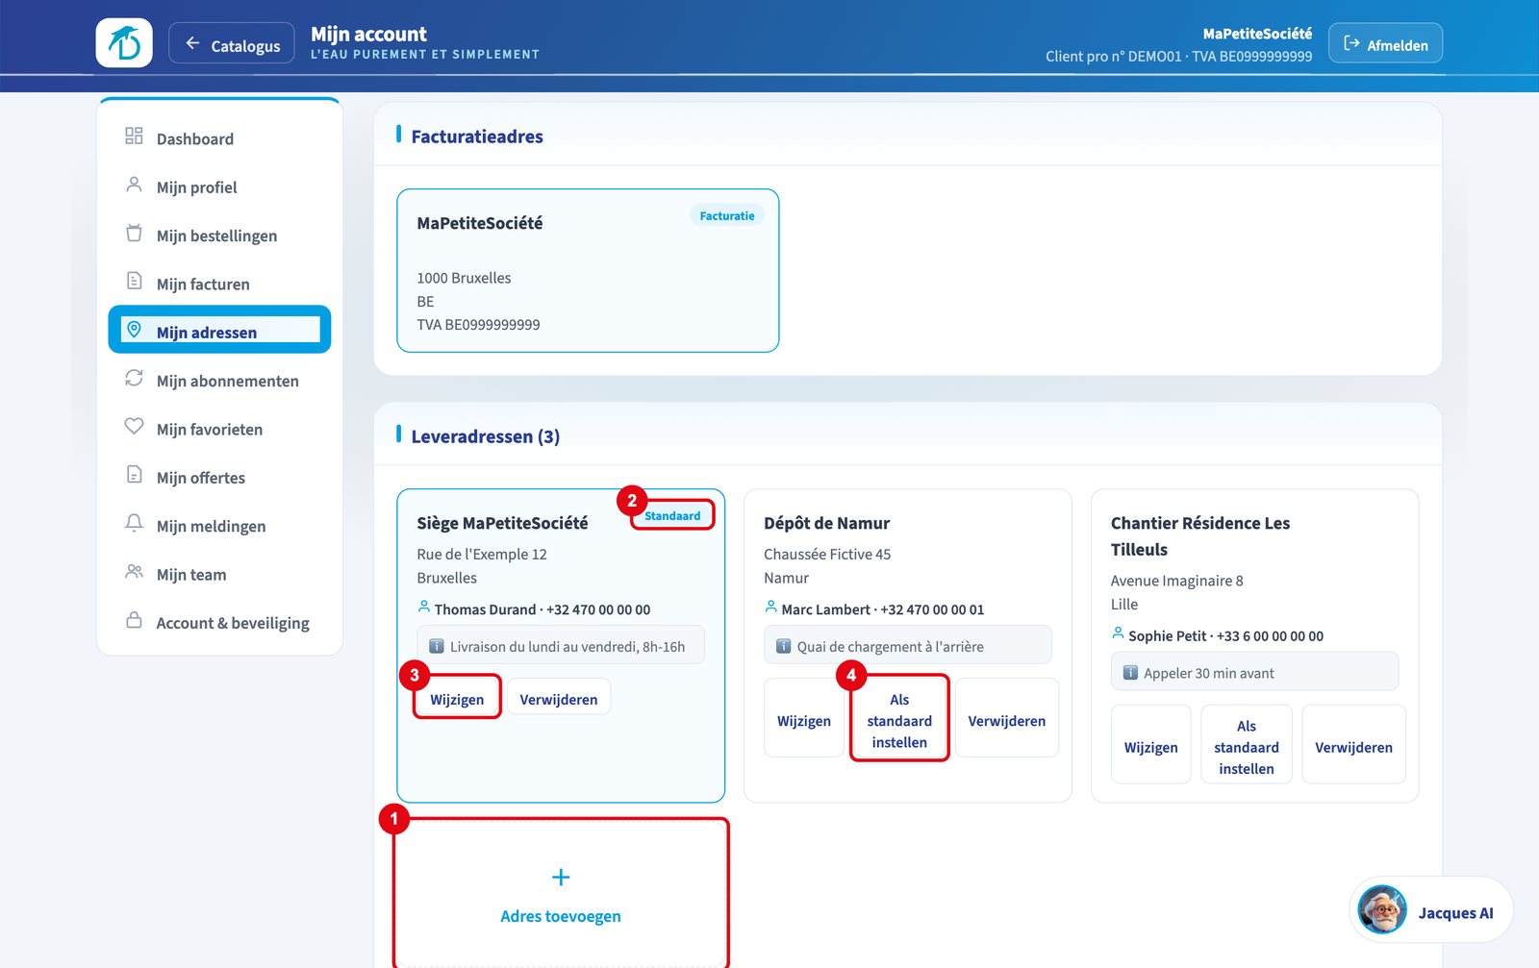Image resolution: width=1539 pixels, height=968 pixels.
Task: Select Mijn abonnementen from the sidebar
Action: (219, 381)
